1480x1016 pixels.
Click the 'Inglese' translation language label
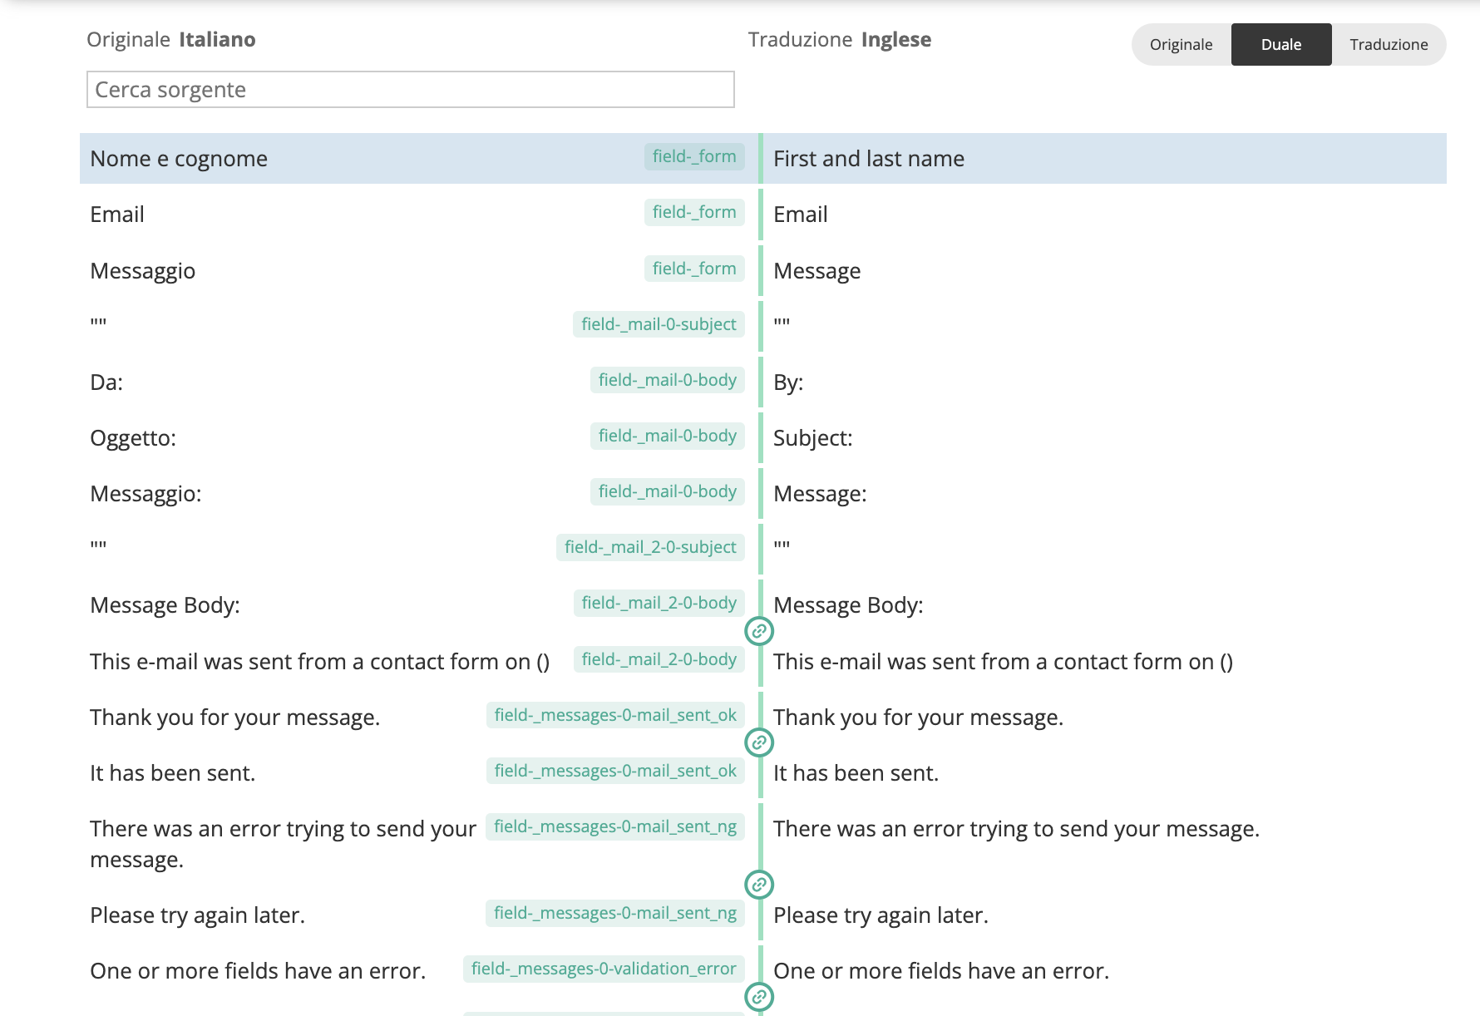pyautogui.click(x=896, y=40)
